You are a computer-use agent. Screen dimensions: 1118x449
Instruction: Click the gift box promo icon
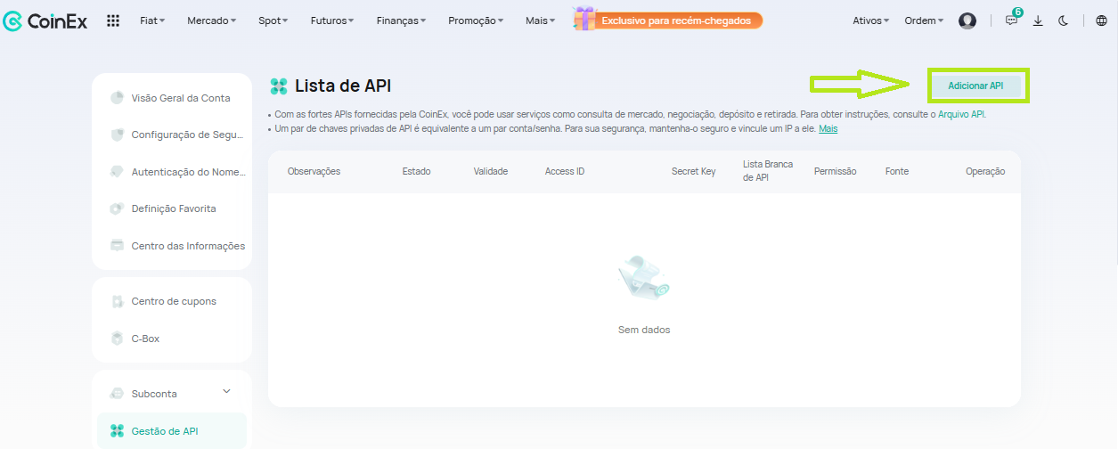tap(584, 20)
